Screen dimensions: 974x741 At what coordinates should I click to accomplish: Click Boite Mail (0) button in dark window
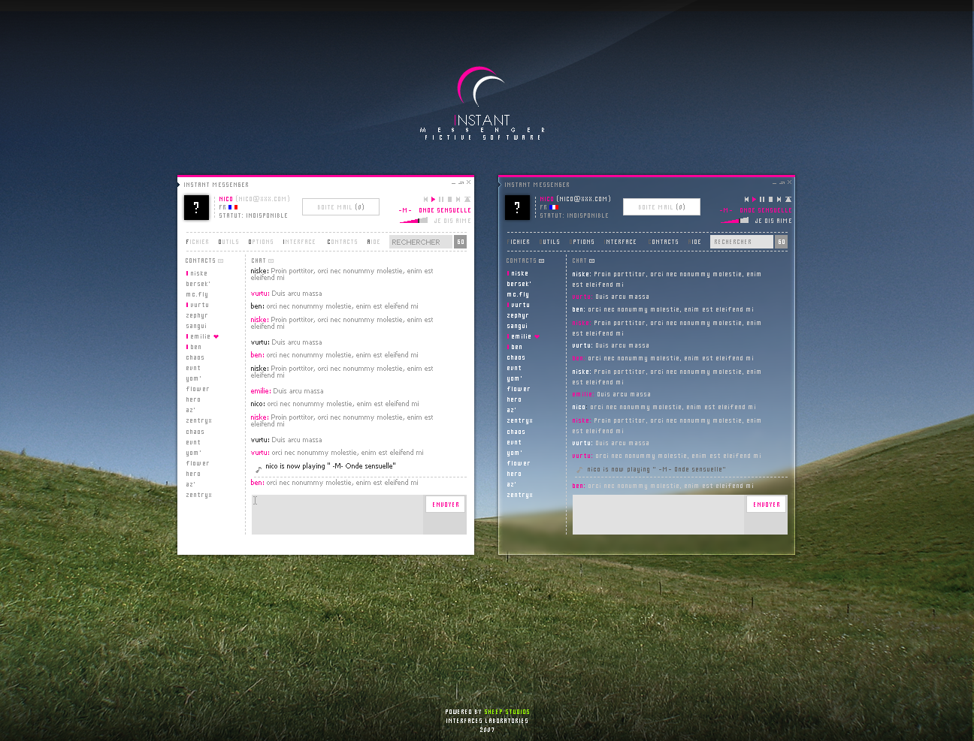661,206
